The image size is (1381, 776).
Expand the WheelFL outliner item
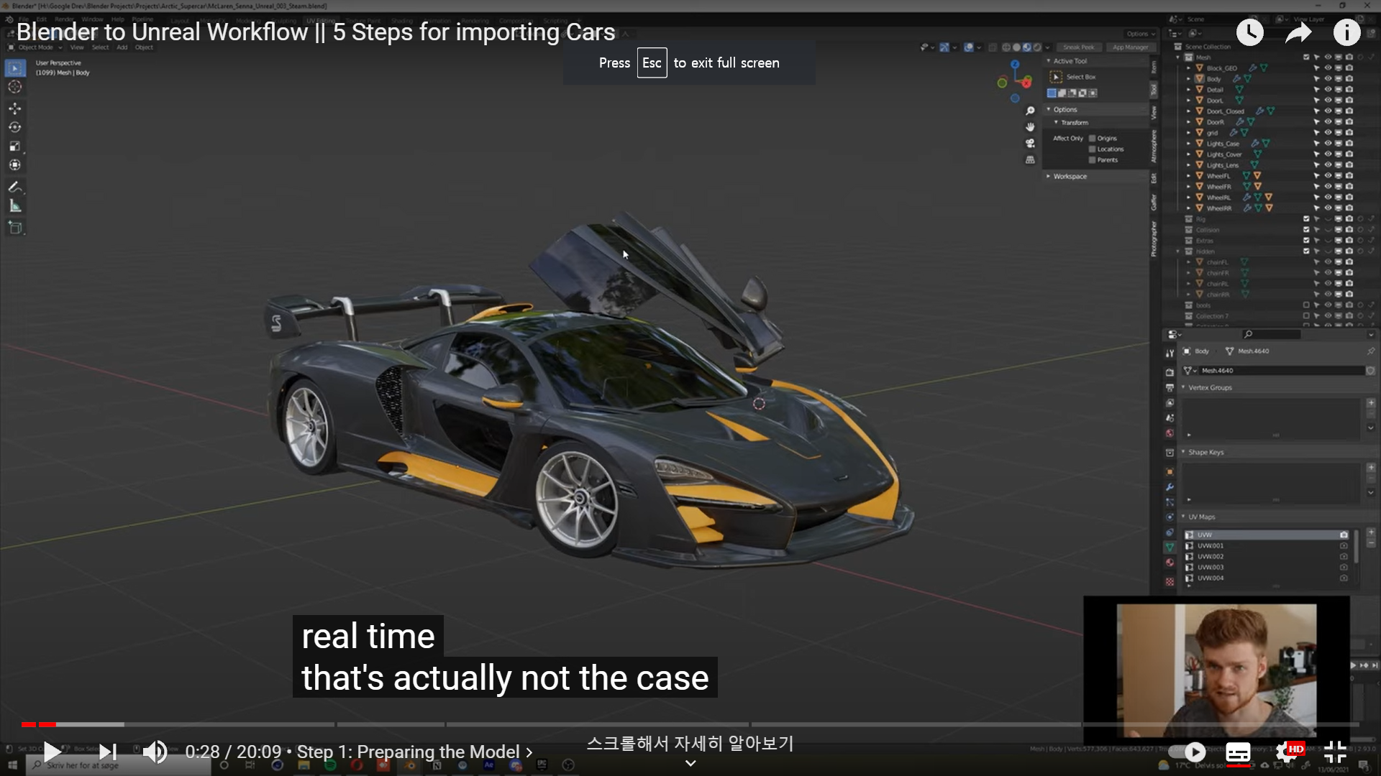tap(1188, 176)
